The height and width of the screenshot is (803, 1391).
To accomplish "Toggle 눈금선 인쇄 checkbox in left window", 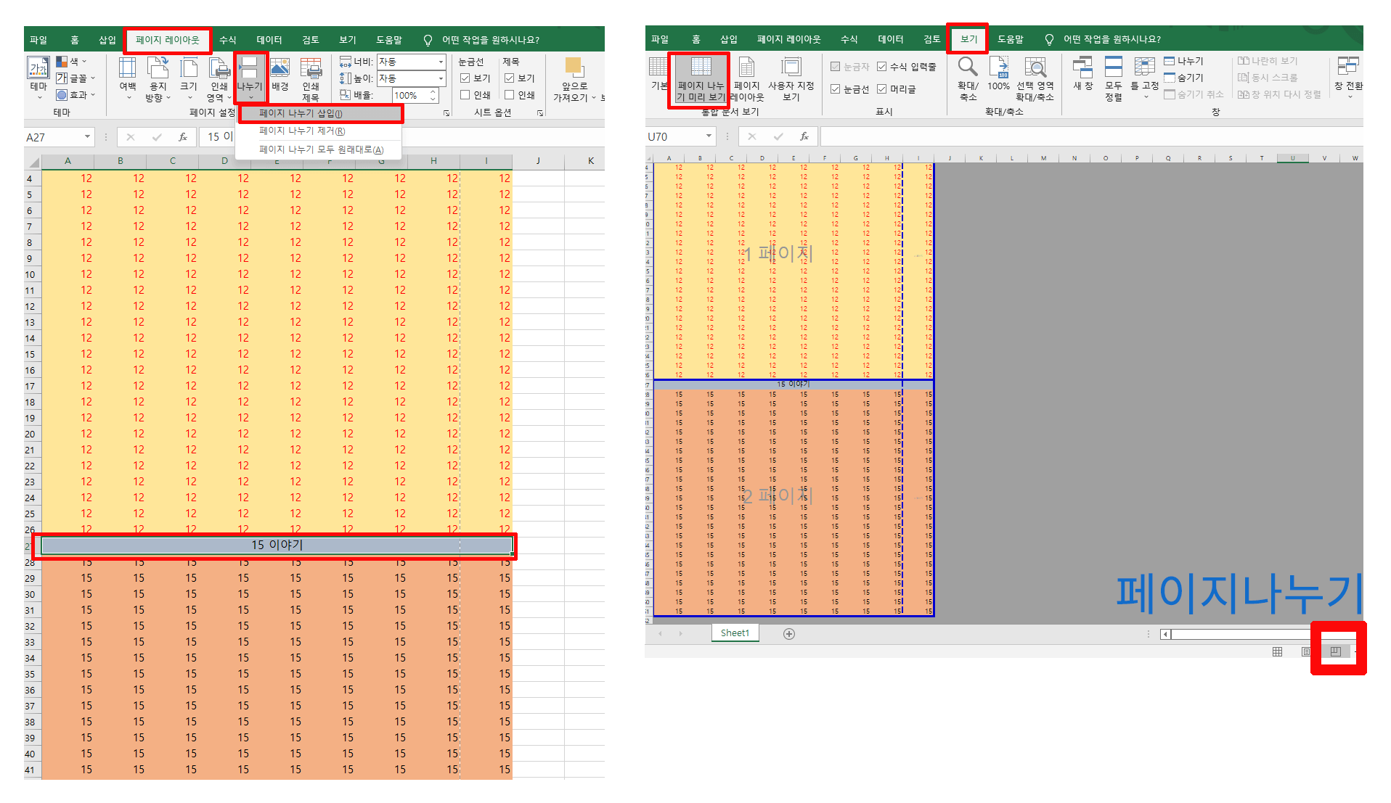I will click(x=465, y=95).
